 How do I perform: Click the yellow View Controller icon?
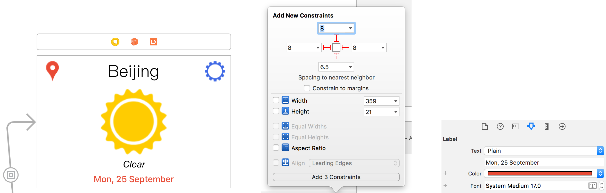(x=115, y=42)
